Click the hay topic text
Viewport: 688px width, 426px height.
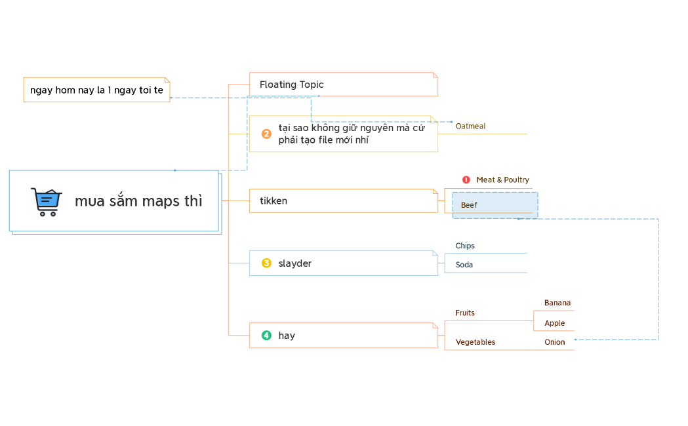click(x=287, y=336)
